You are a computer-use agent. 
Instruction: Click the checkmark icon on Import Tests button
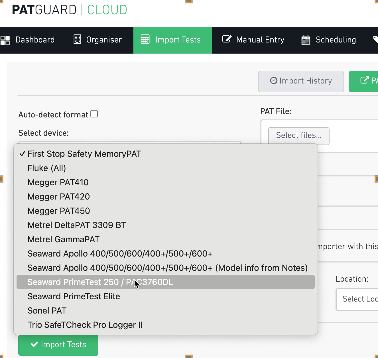34,344
